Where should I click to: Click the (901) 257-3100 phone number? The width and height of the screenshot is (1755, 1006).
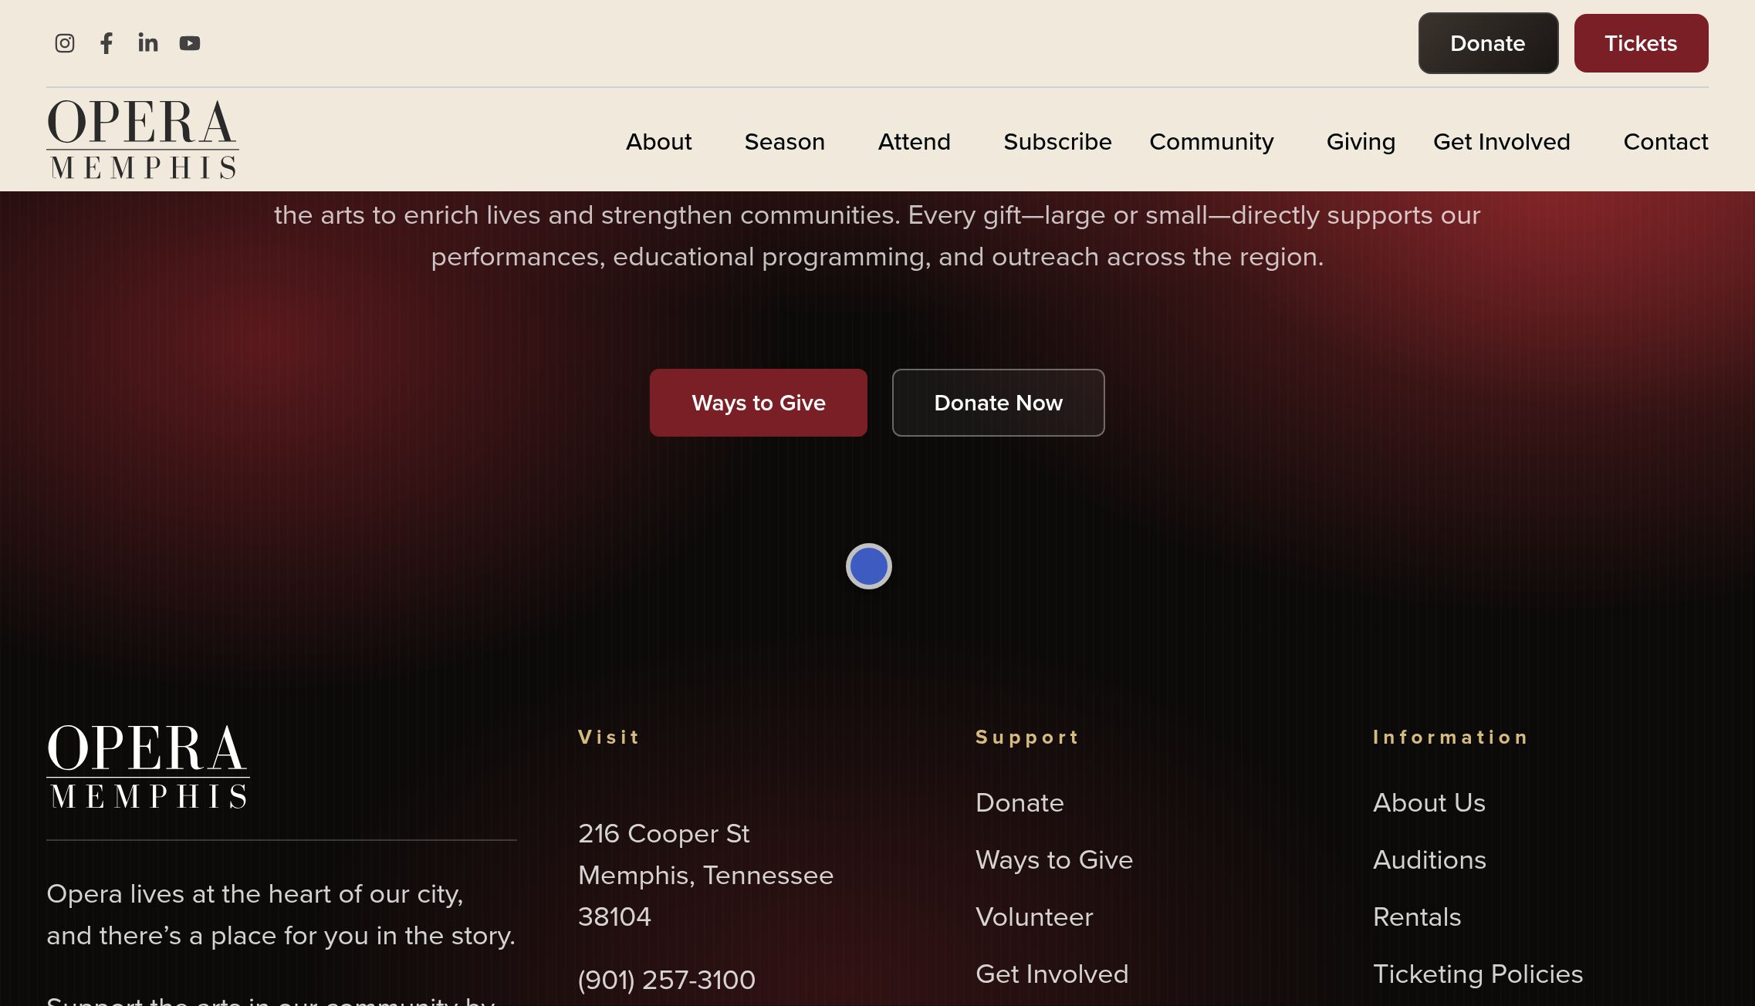[x=666, y=980]
